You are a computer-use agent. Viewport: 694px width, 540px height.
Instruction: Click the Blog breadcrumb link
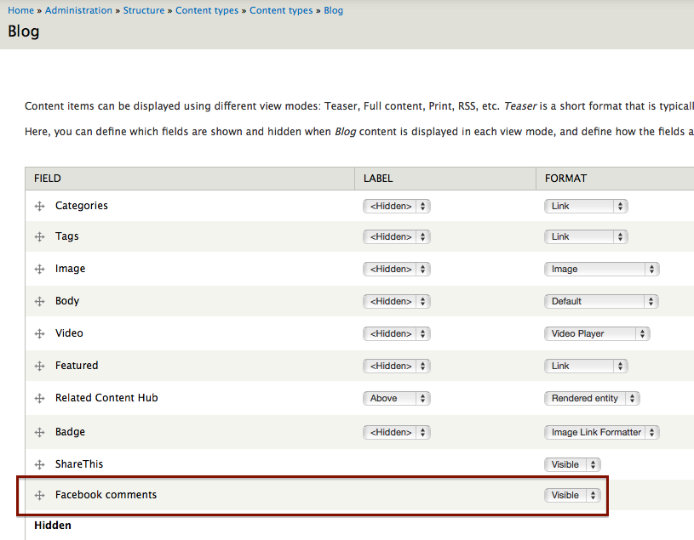[333, 10]
